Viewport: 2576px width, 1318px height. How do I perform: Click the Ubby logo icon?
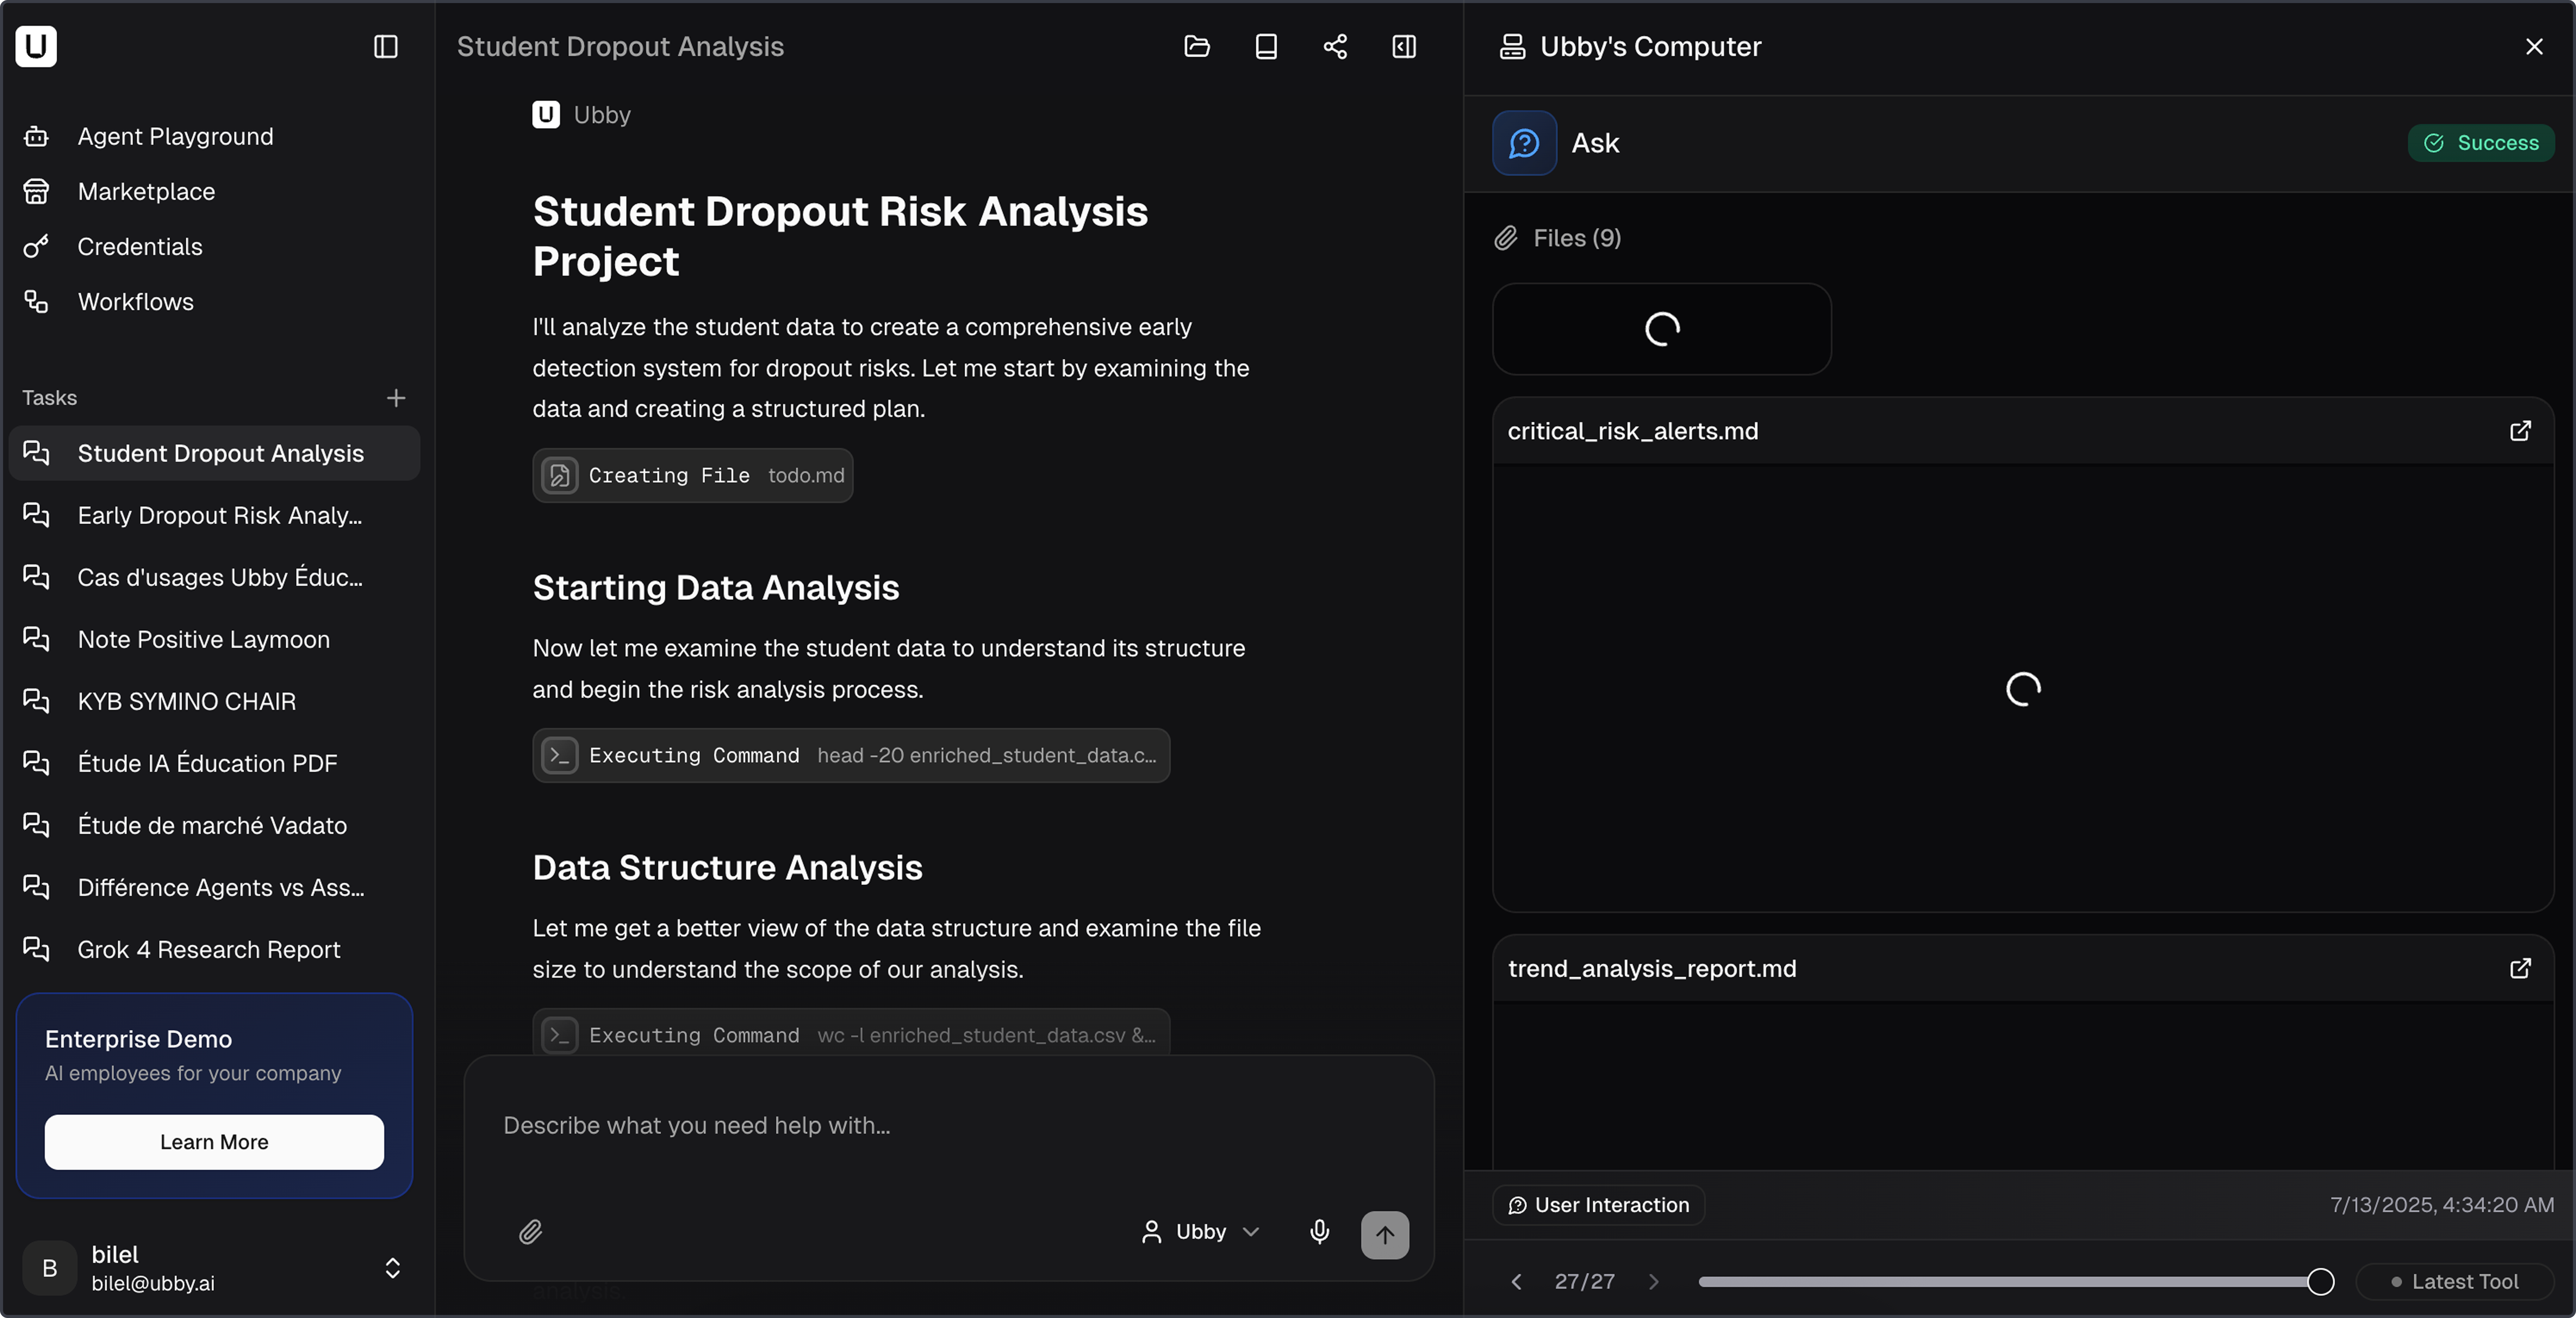tap(36, 46)
